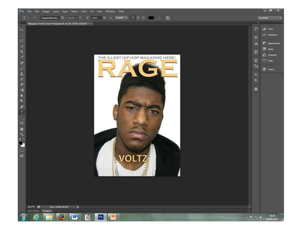303x227 pixels.
Task: Select the Zoom tool in toolbar
Action: click(22, 134)
